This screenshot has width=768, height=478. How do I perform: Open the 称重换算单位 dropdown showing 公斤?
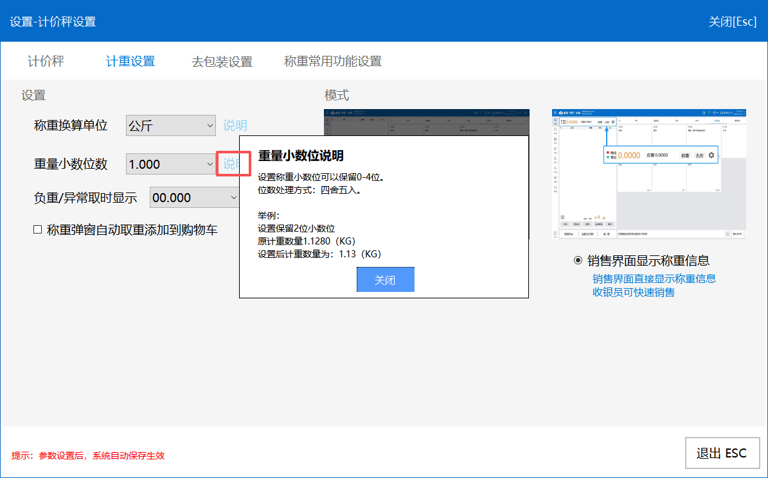[x=171, y=126]
